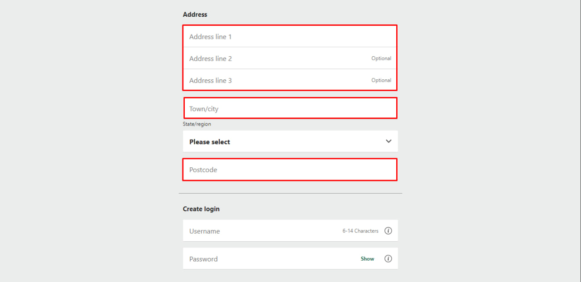Click the Optional label on Address line 2
Image resolution: width=581 pixels, height=282 pixels.
coord(381,58)
